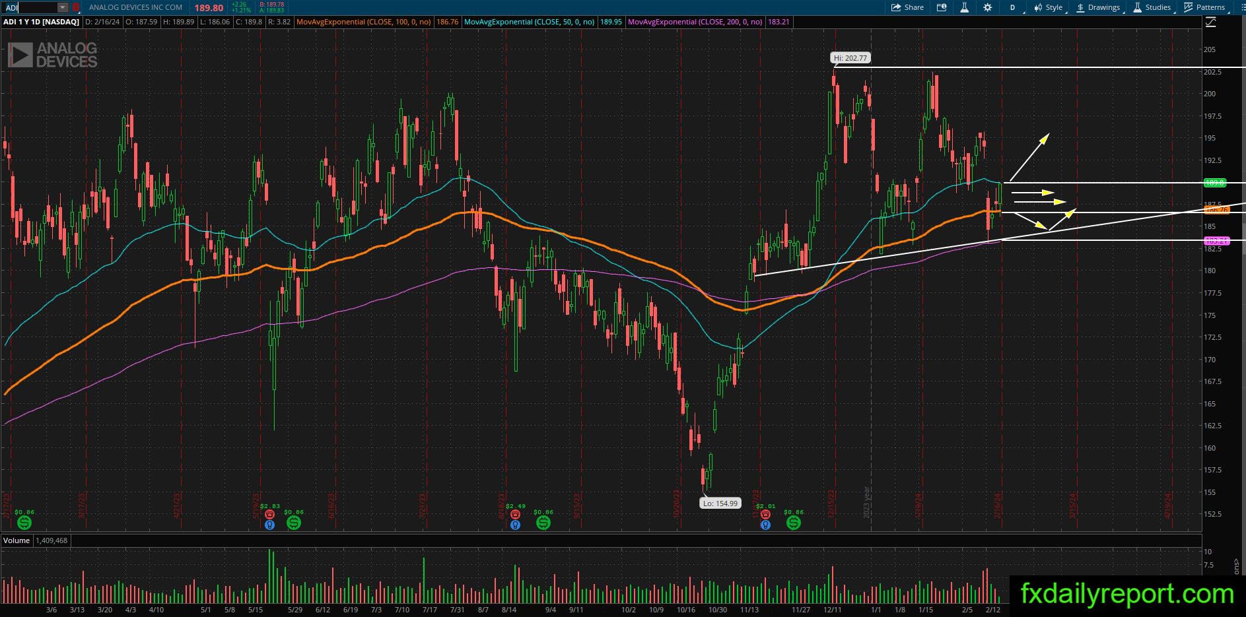The image size is (1246, 617).
Task: Click the 1,409,468 volume value
Action: click(52, 540)
